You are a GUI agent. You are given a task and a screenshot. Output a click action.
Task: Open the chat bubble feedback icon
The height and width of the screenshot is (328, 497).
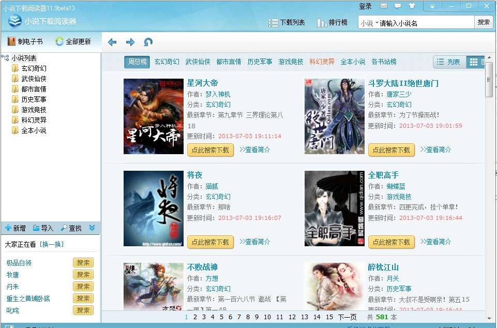(x=398, y=6)
